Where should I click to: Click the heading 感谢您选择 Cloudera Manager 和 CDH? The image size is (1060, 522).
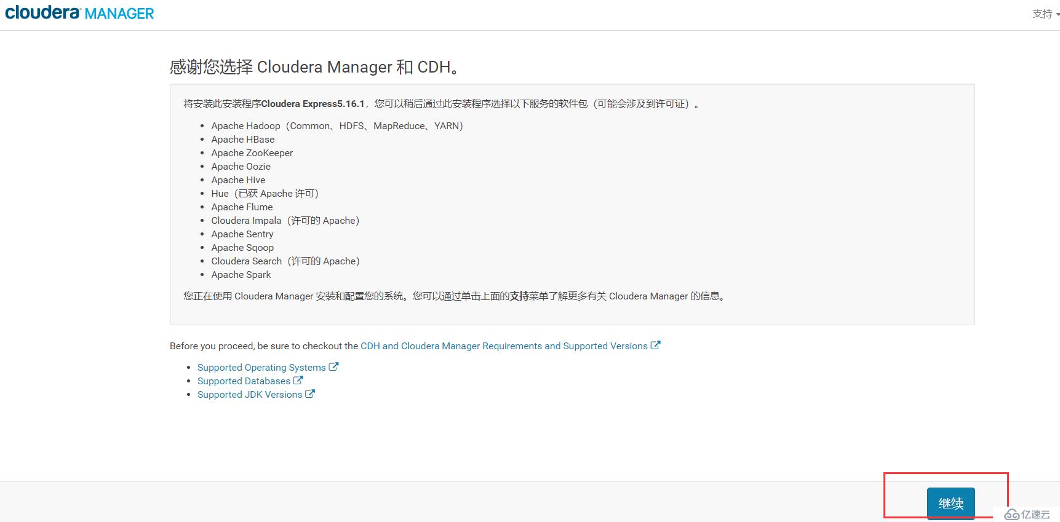click(315, 66)
